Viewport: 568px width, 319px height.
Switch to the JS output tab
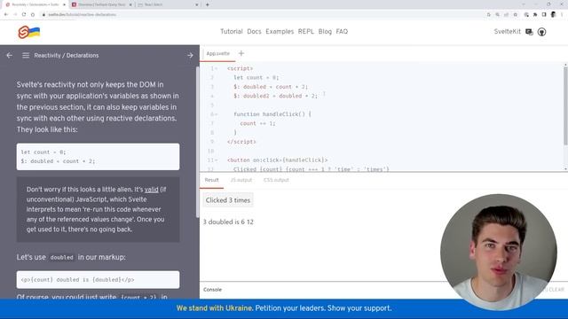[x=241, y=180]
